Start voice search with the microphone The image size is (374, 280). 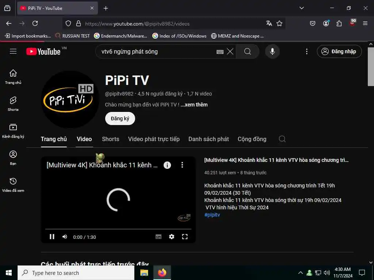[x=272, y=51]
